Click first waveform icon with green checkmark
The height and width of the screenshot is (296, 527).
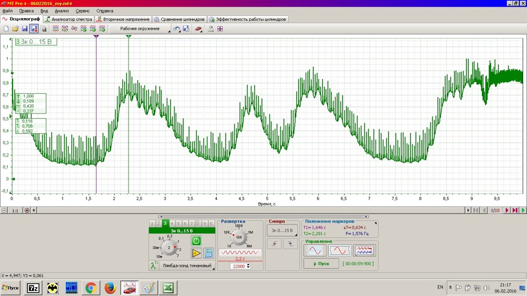(x=83, y=29)
